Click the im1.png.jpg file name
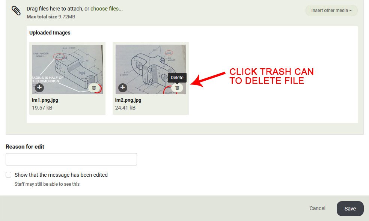This screenshot has width=369, height=221. (45, 100)
